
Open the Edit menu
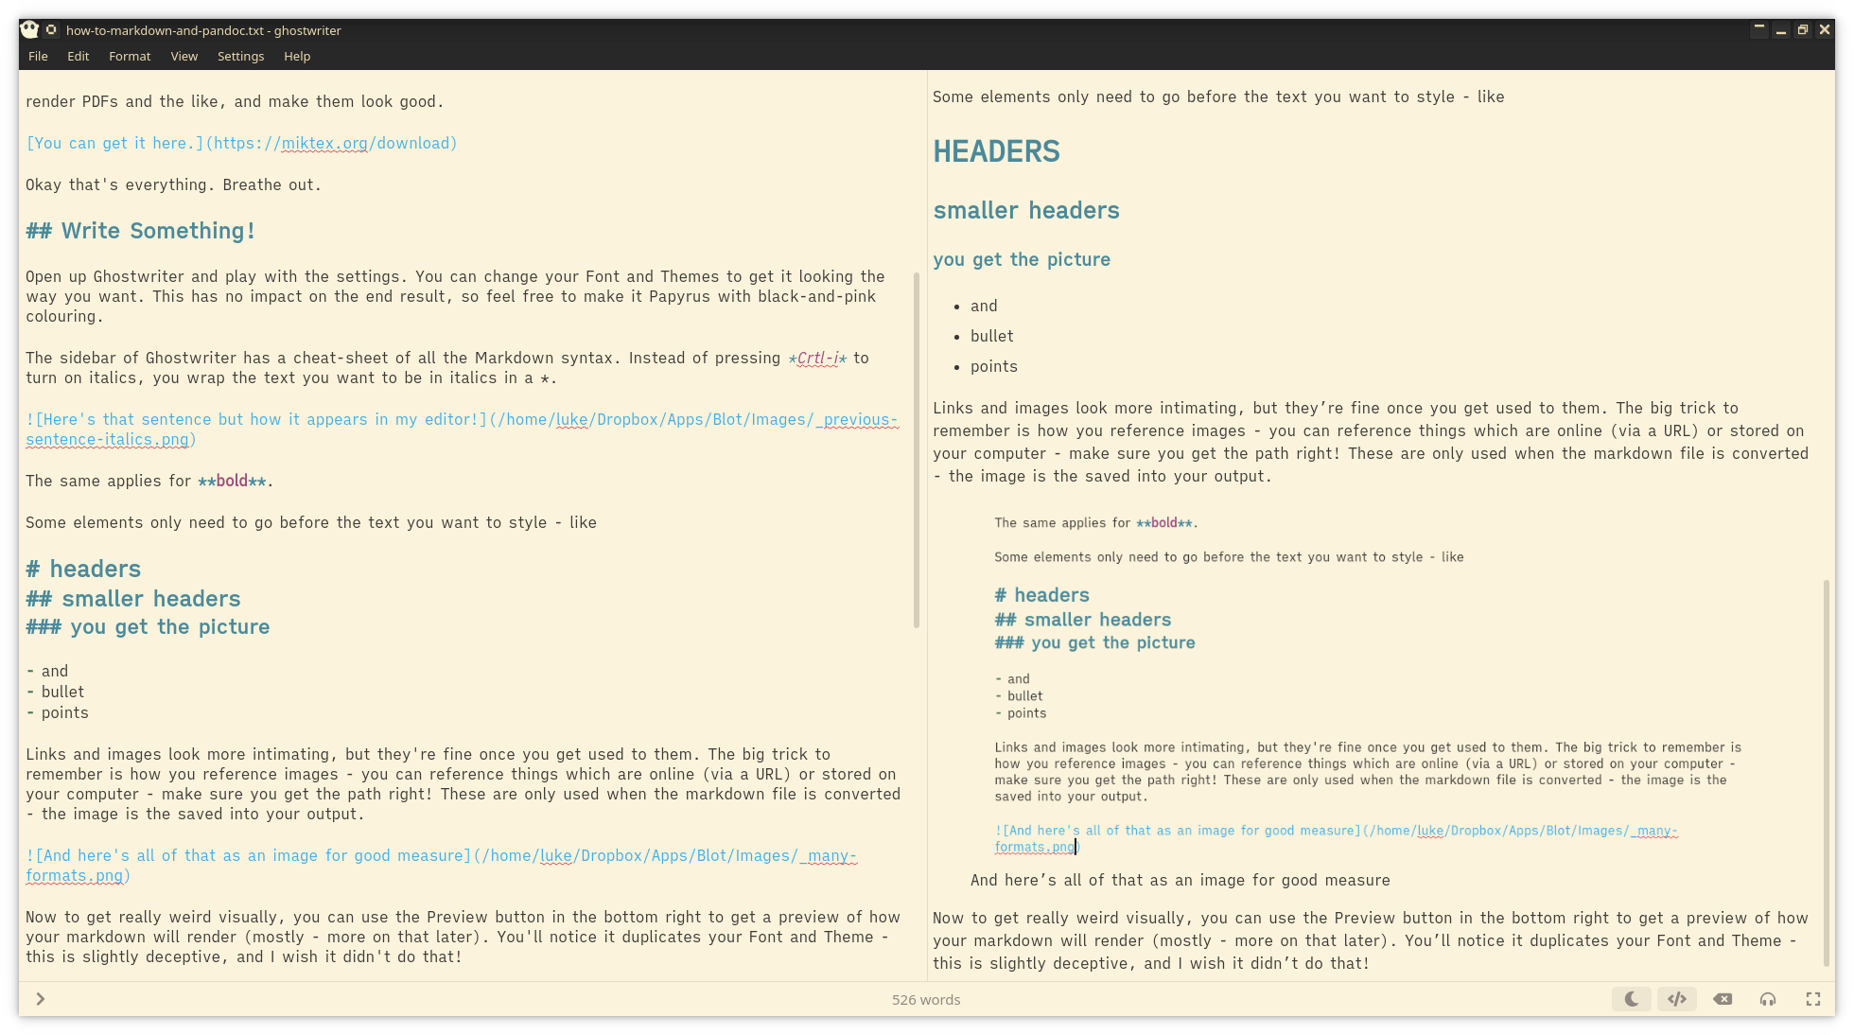(79, 57)
